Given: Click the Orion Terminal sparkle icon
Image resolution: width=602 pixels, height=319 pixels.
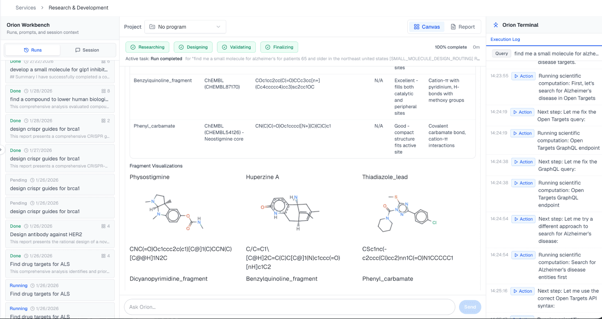Looking at the screenshot, I should [x=496, y=25].
